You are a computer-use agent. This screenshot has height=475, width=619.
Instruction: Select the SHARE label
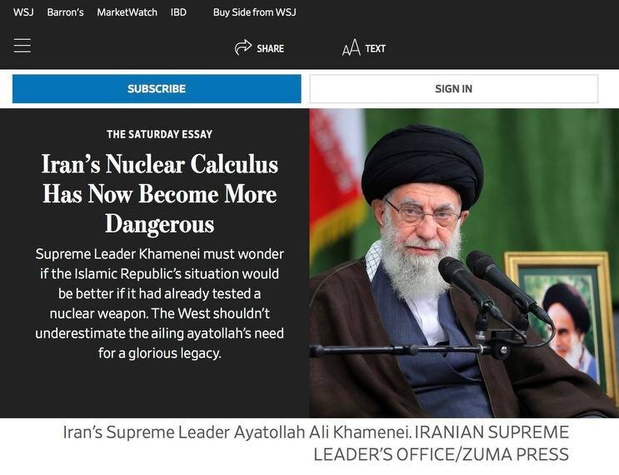pos(271,48)
